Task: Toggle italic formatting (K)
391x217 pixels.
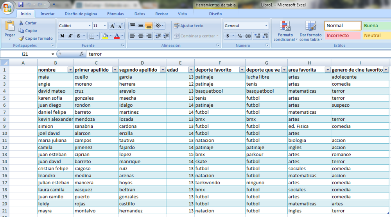Action: [x=70, y=36]
